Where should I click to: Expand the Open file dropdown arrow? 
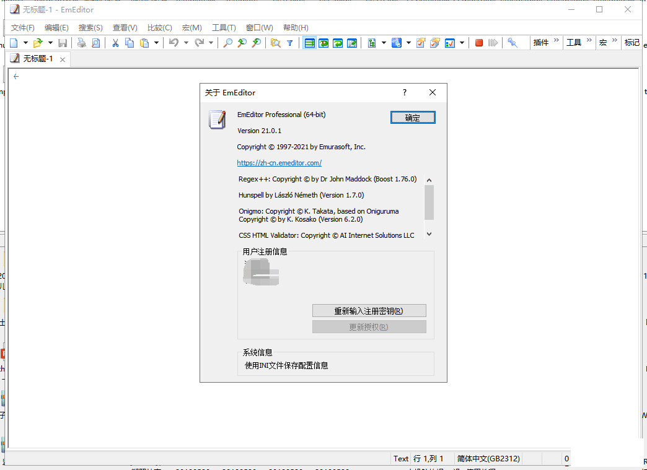(x=50, y=43)
